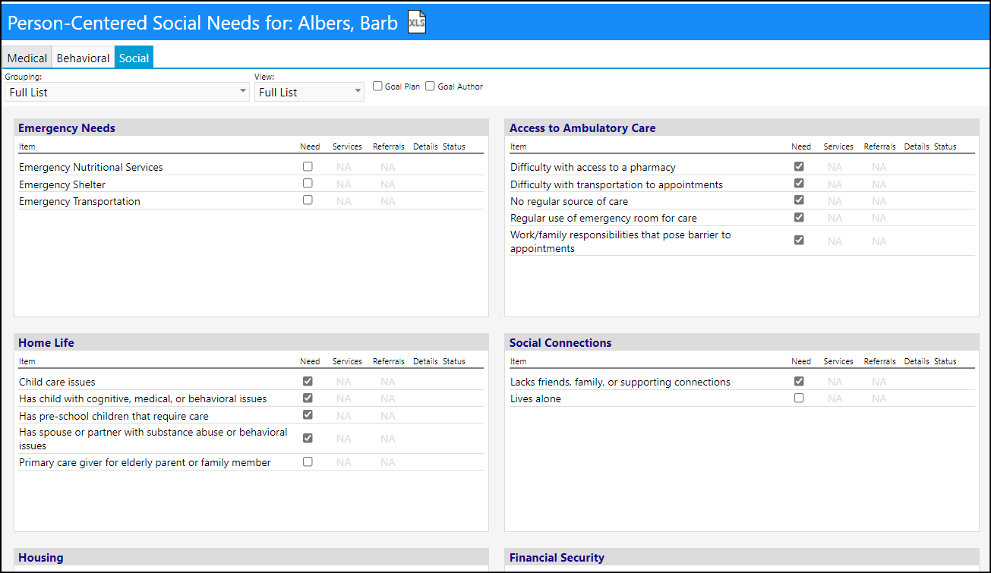Viewport: 991px width, 573px height.
Task: Click Referrals NA for Emergency Transportation
Action: (x=388, y=201)
